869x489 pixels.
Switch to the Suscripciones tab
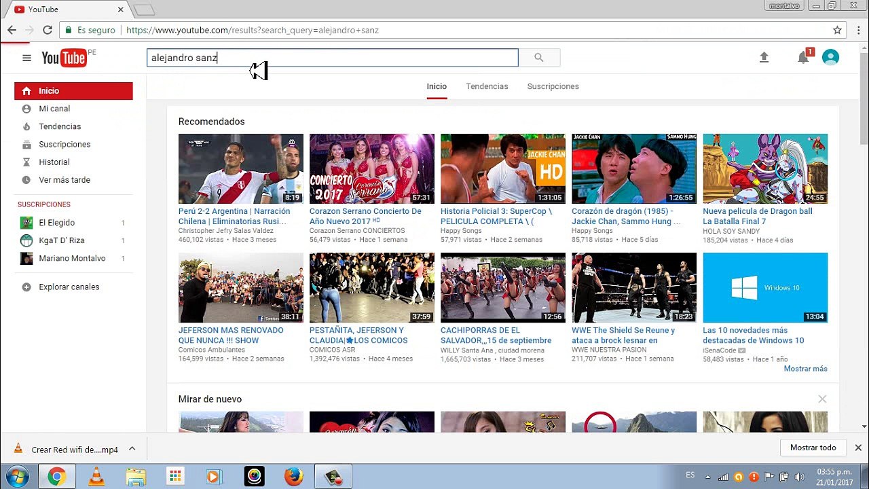click(x=553, y=86)
